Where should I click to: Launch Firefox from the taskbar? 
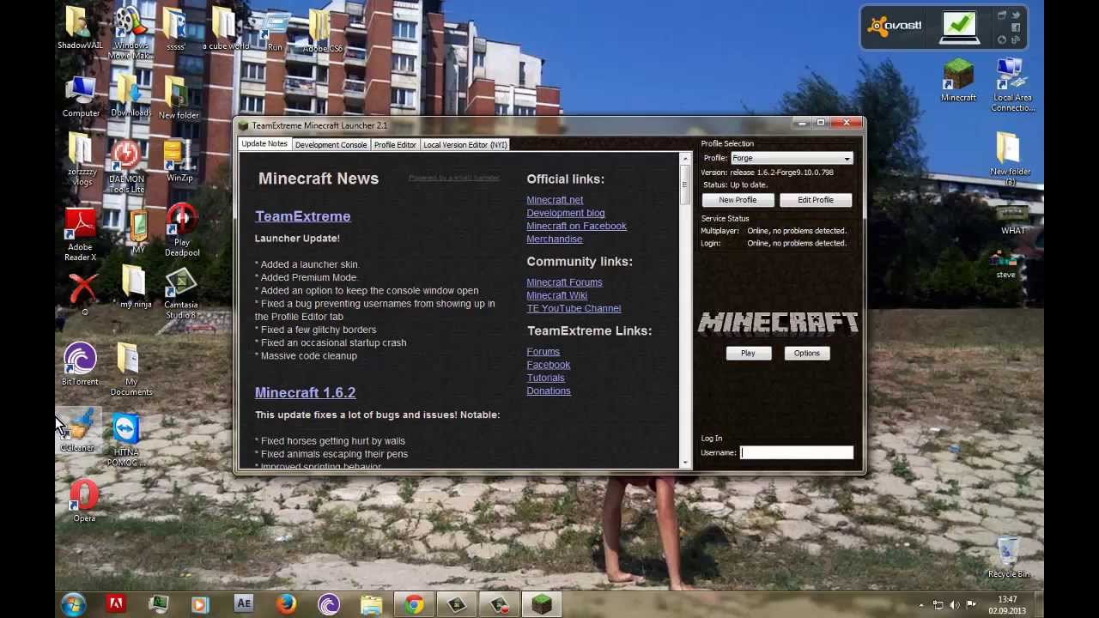tap(286, 605)
